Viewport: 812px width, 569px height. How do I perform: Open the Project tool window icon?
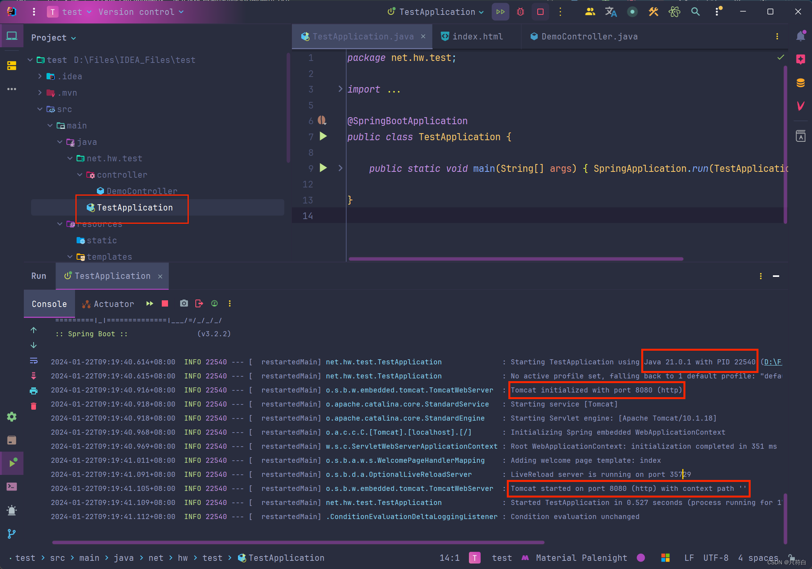coord(12,36)
